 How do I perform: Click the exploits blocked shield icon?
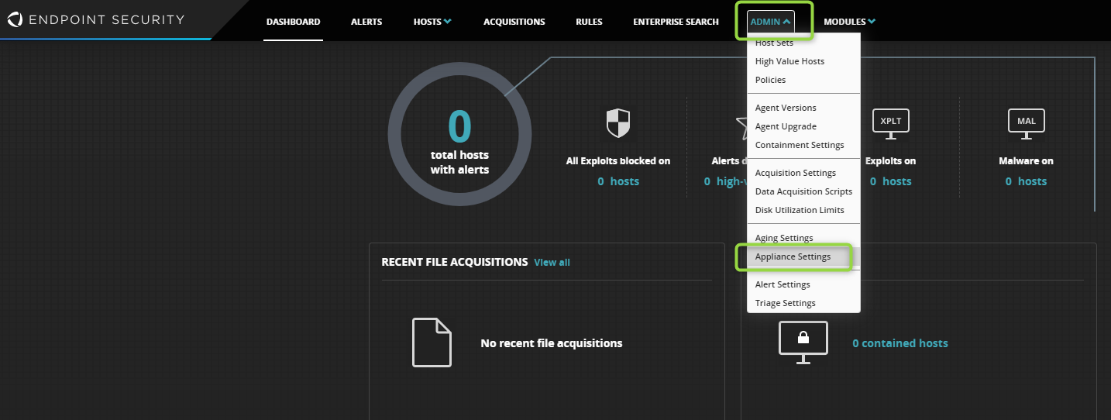[617, 123]
